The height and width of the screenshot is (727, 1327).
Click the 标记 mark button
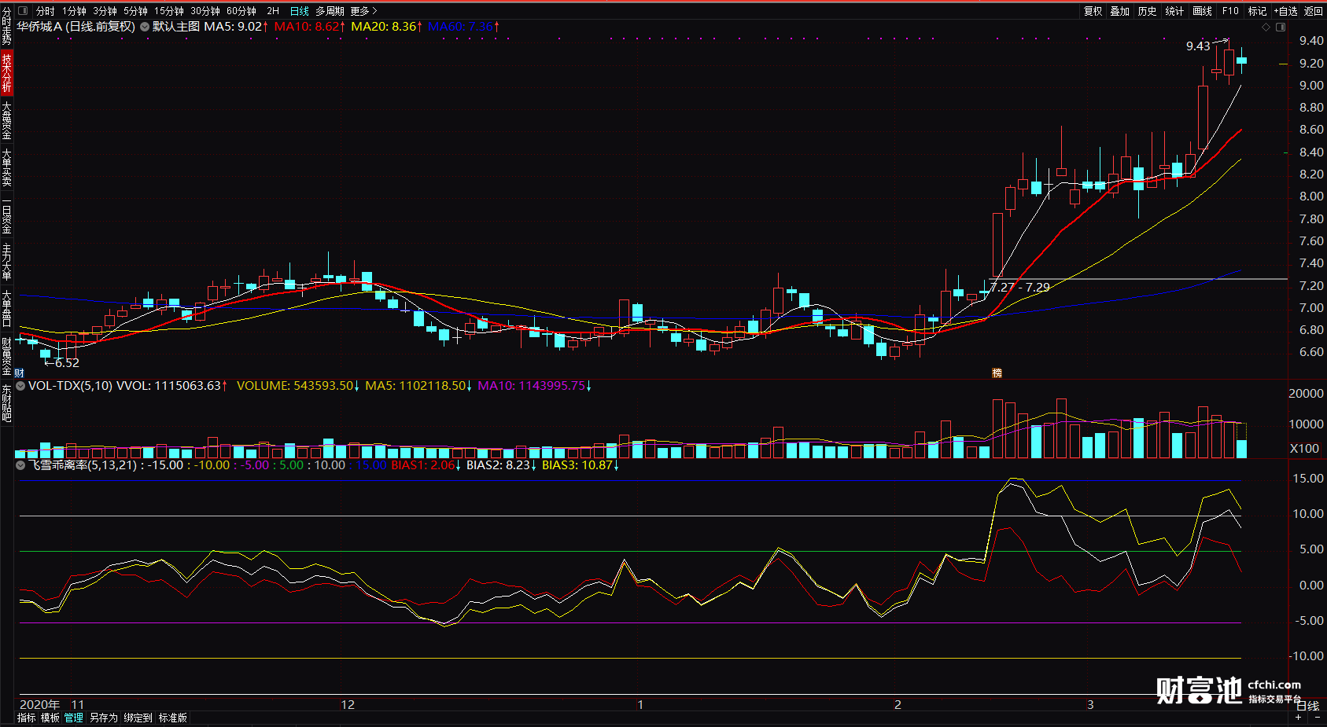(x=1257, y=11)
